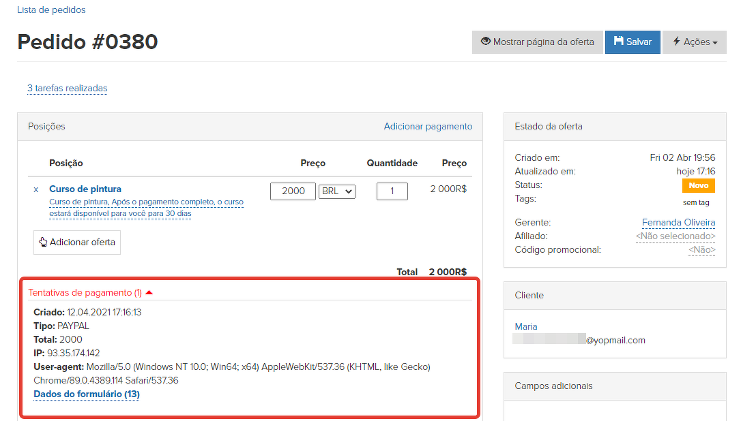Collapse 'Tentativas de pagamento' section
Viewport: 741px width, 421px height.
[90, 292]
